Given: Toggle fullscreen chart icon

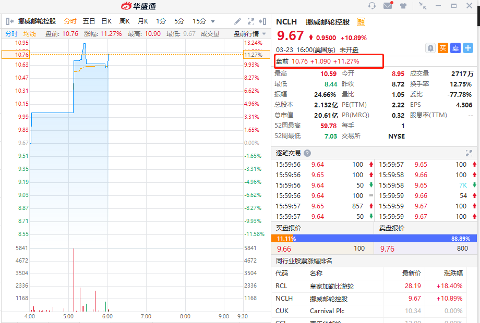Looking at the screenshot, I should tap(251, 21).
